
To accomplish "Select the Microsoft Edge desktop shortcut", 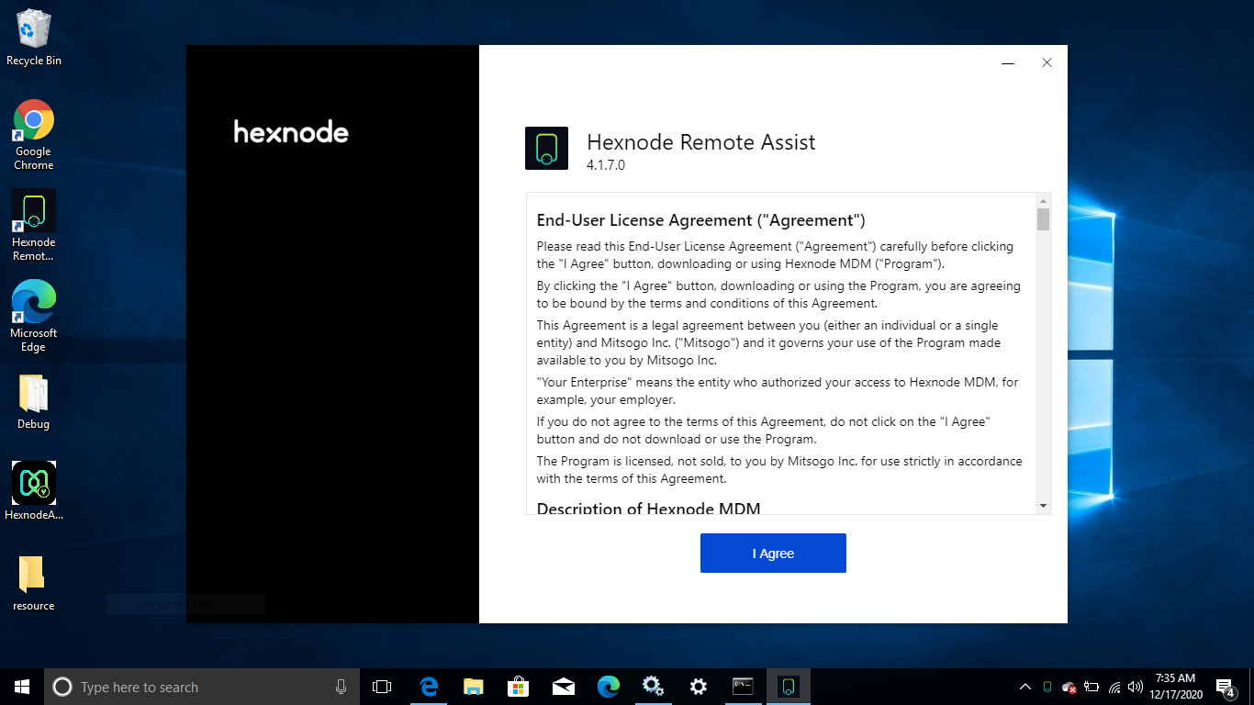I will 34,316.
